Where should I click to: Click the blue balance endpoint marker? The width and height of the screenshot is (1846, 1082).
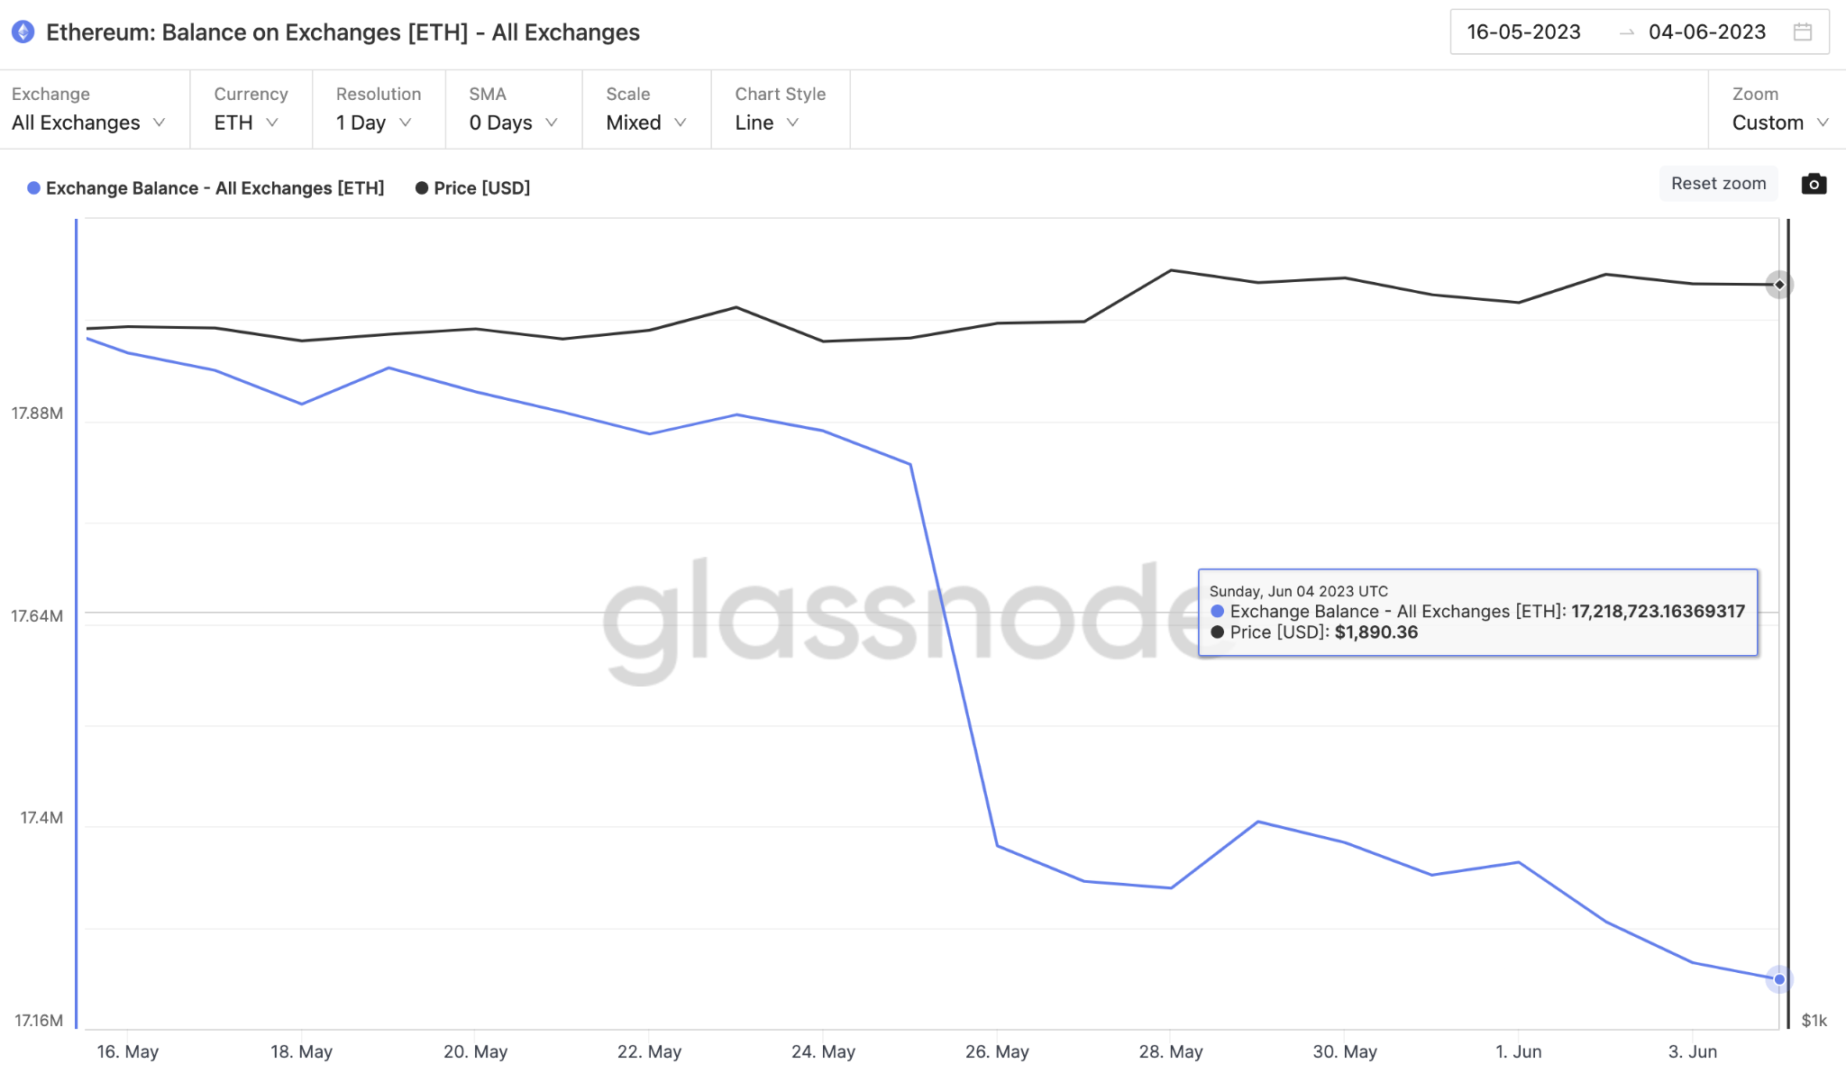point(1779,979)
